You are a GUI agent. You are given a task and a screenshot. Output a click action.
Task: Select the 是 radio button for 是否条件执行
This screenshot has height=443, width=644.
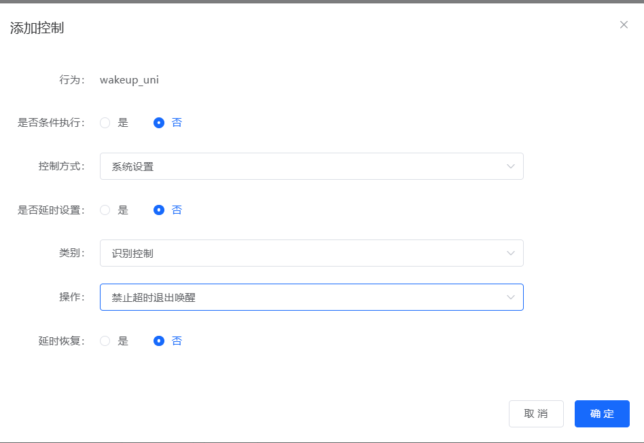point(105,123)
